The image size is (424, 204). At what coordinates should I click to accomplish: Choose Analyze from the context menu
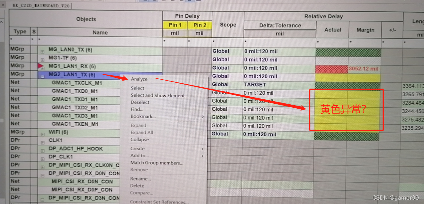coord(139,79)
